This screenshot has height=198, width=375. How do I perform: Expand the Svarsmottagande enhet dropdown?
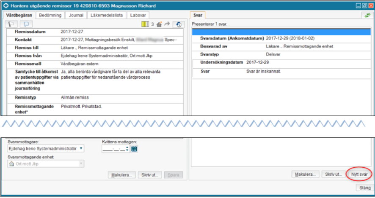point(81,164)
